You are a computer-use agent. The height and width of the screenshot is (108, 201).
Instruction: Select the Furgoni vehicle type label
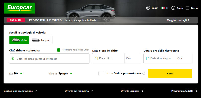point(45,40)
